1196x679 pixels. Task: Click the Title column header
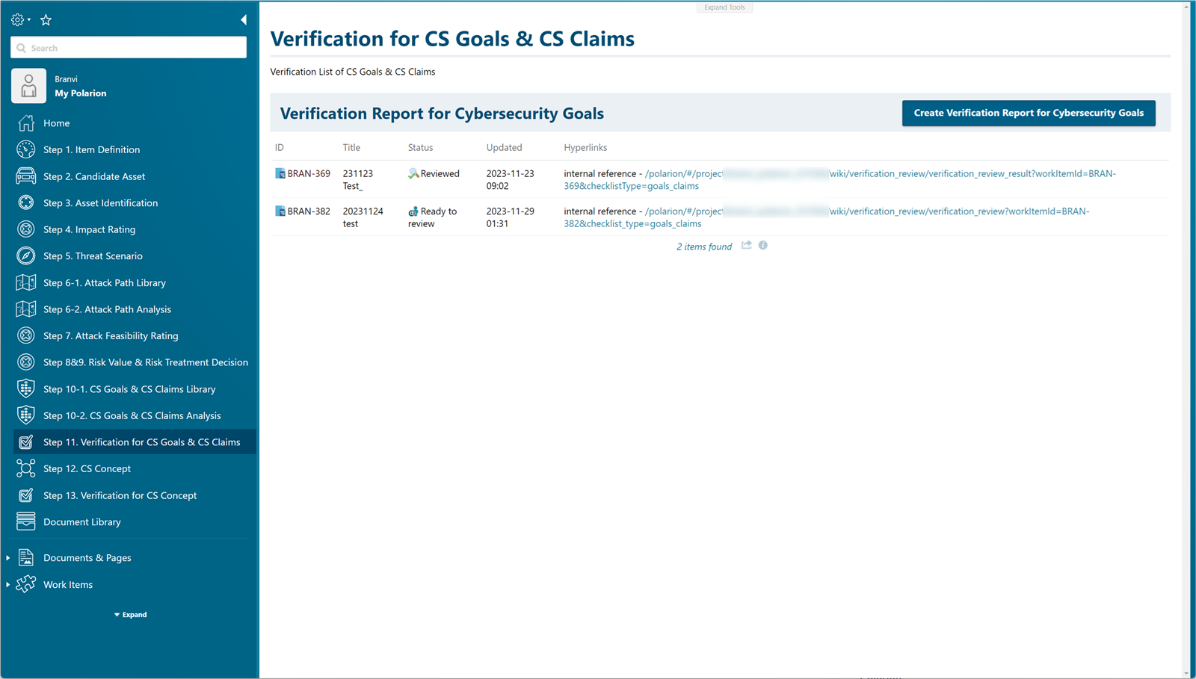[351, 148]
